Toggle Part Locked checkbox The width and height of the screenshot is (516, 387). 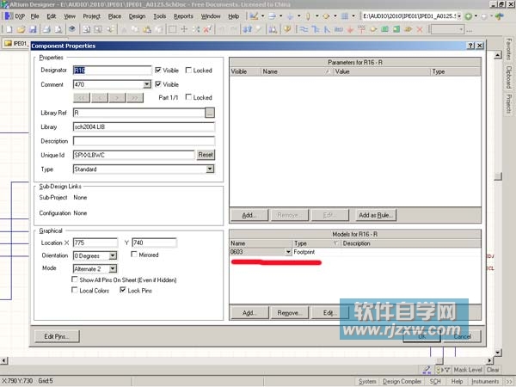click(188, 97)
